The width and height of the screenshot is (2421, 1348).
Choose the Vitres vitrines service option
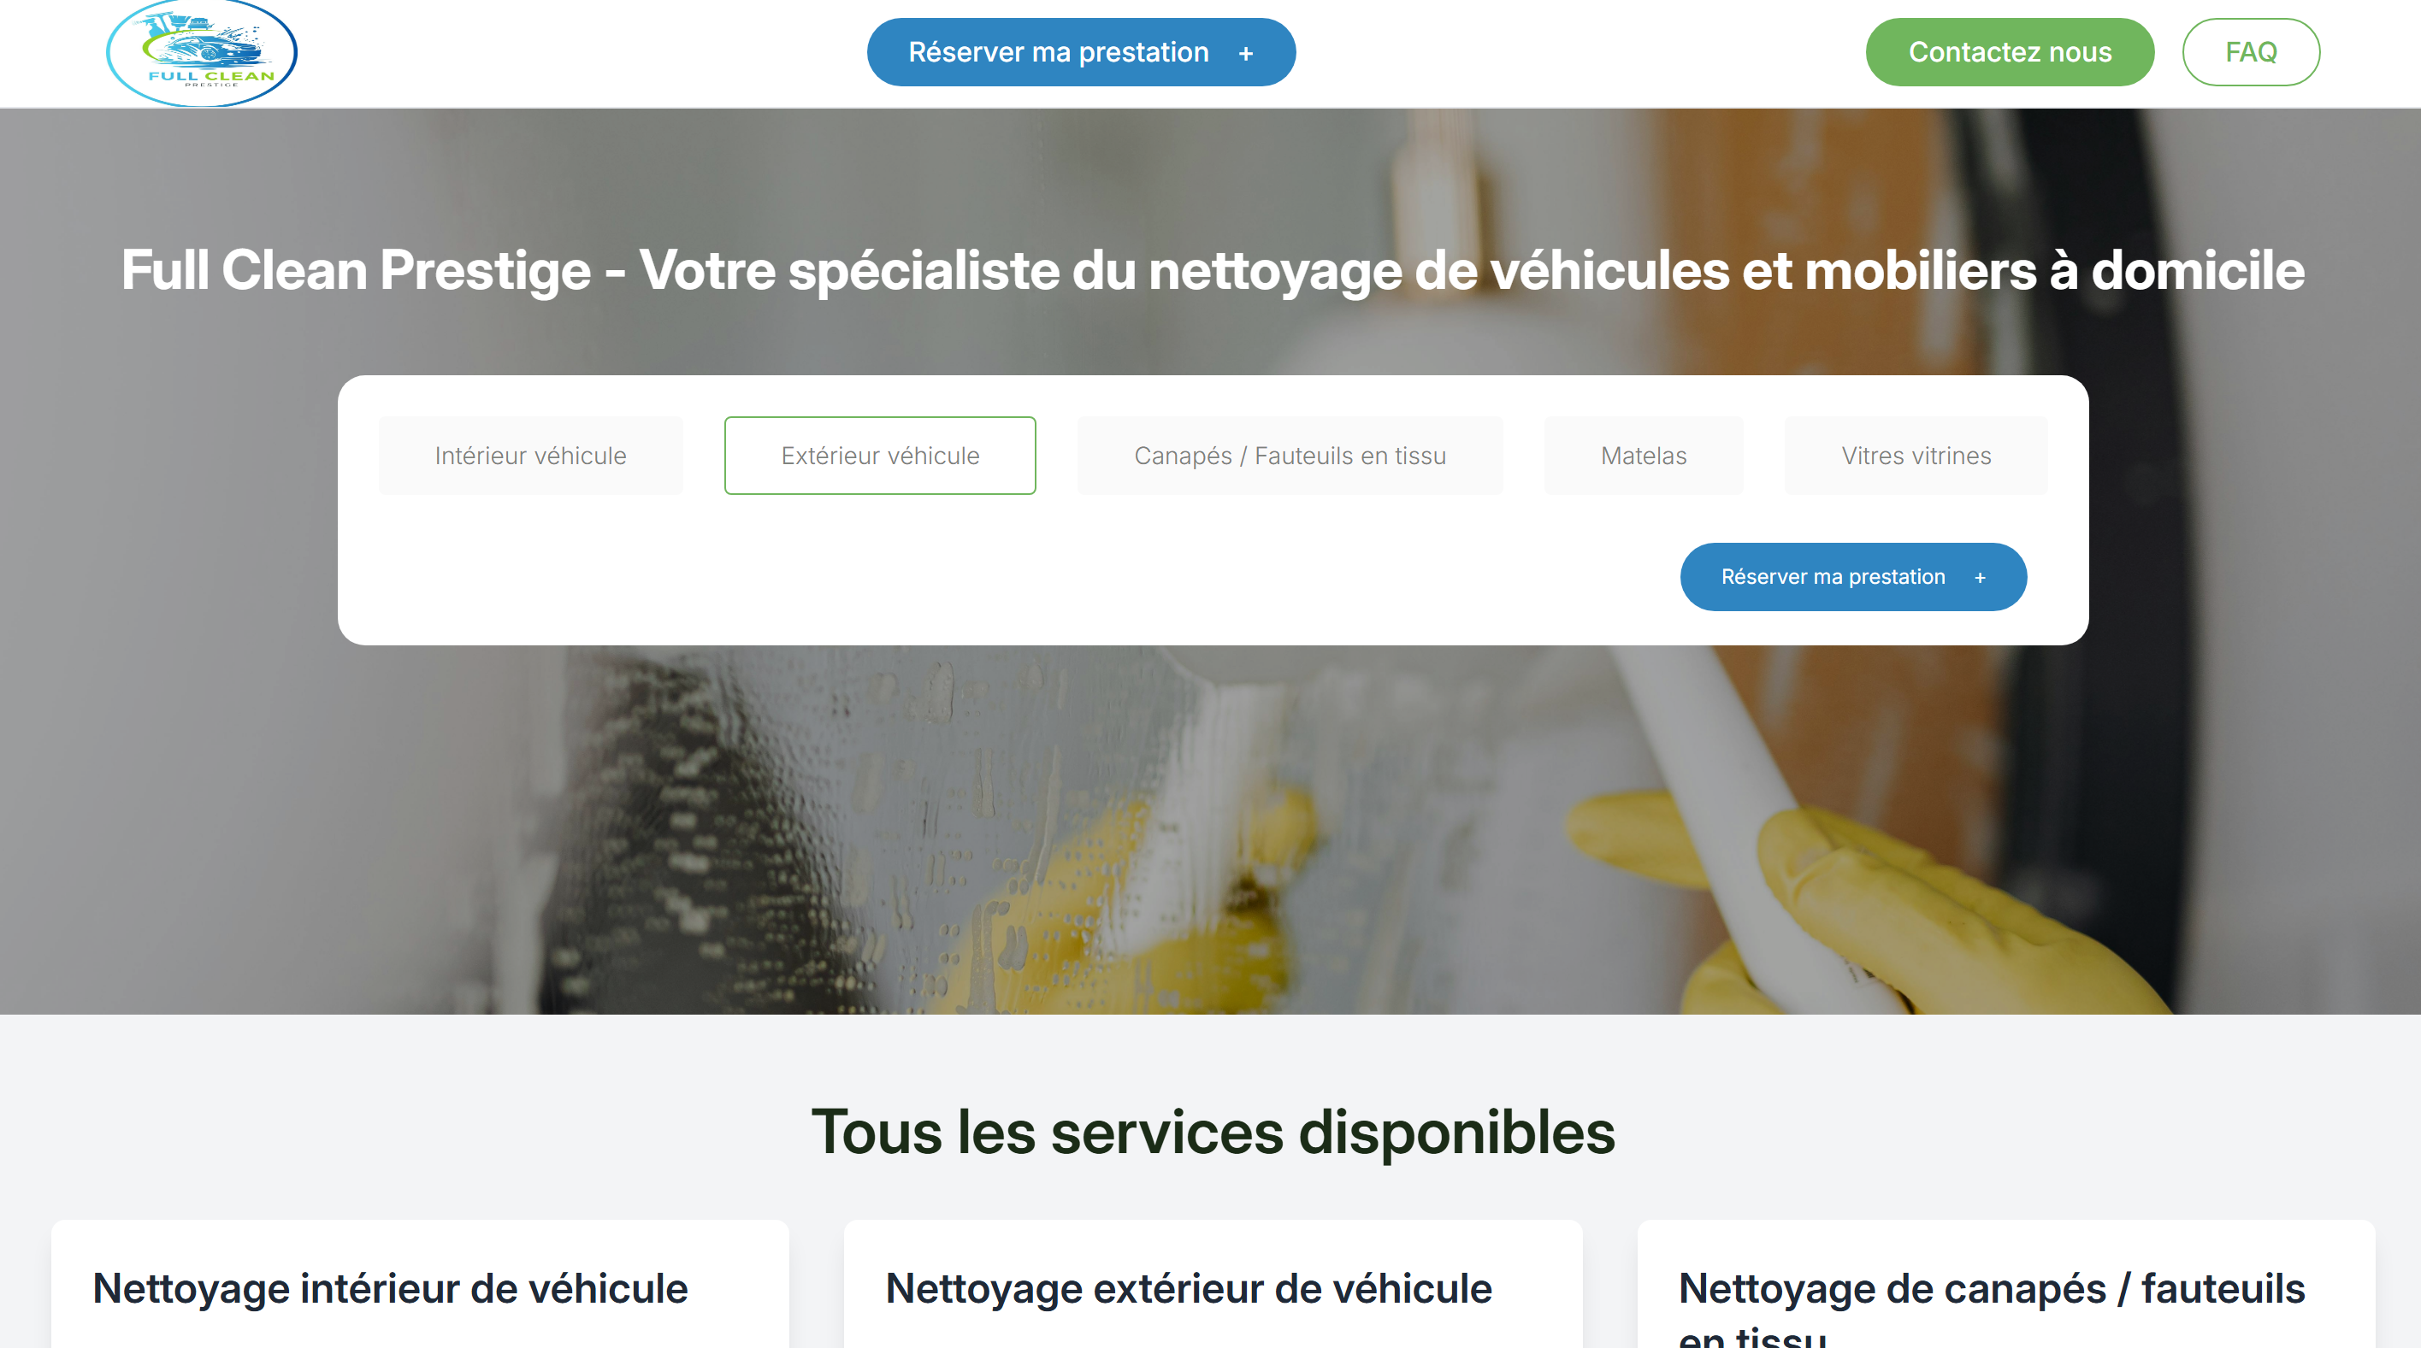click(x=1916, y=456)
